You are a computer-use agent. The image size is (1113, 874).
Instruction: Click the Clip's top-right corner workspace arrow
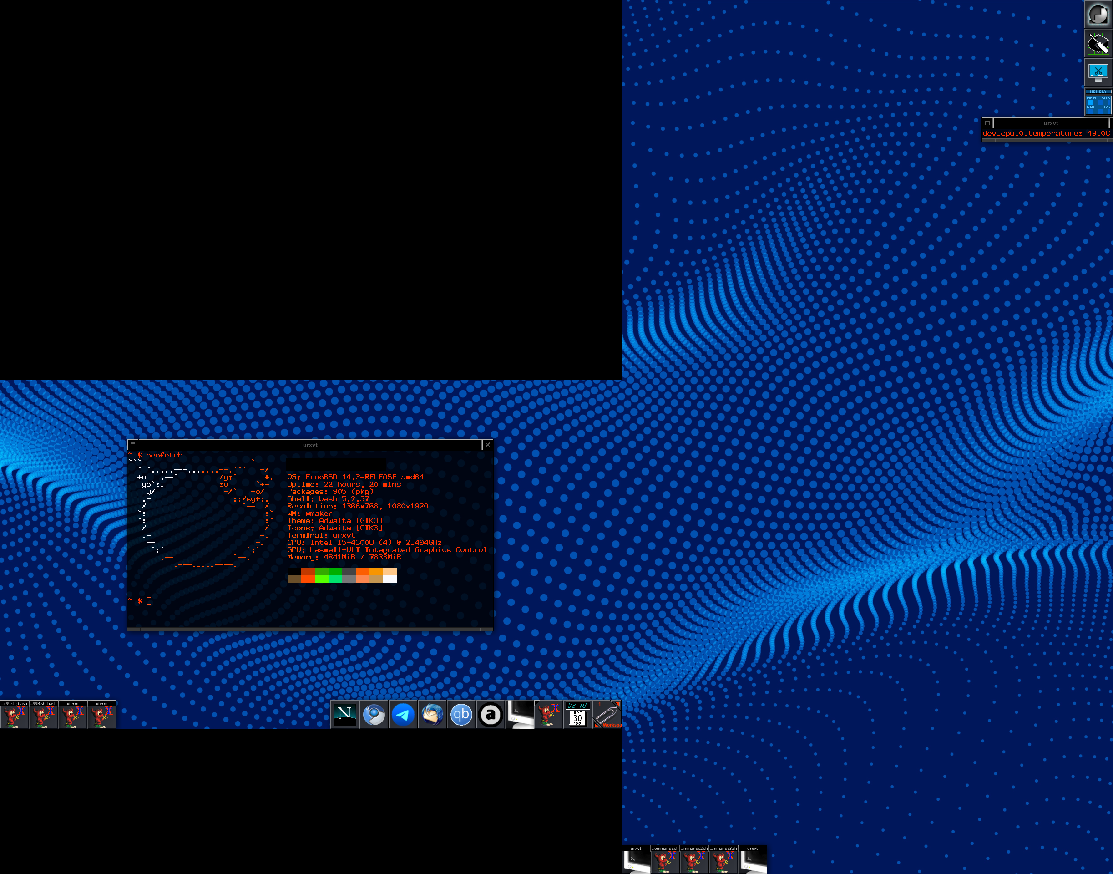click(618, 704)
